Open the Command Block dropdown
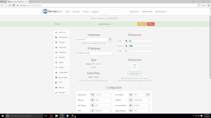 [141, 105]
